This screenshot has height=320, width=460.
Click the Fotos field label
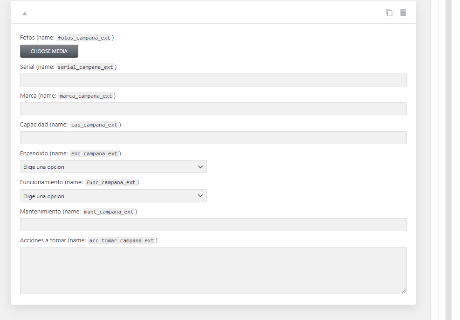coord(27,38)
